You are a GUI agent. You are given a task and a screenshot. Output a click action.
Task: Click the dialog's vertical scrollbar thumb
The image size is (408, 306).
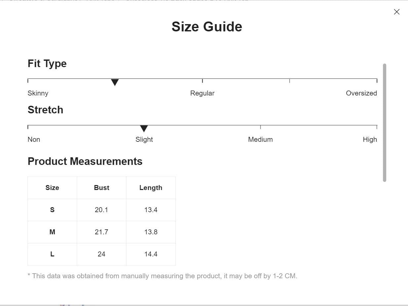pyautogui.click(x=385, y=123)
